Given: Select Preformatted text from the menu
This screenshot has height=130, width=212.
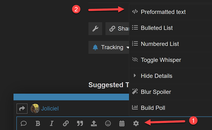Looking at the screenshot, I should (163, 12).
